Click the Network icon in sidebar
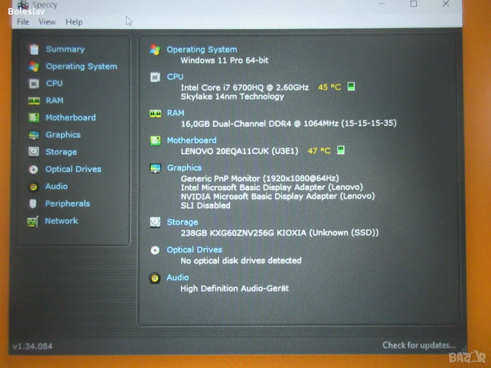 [33, 221]
